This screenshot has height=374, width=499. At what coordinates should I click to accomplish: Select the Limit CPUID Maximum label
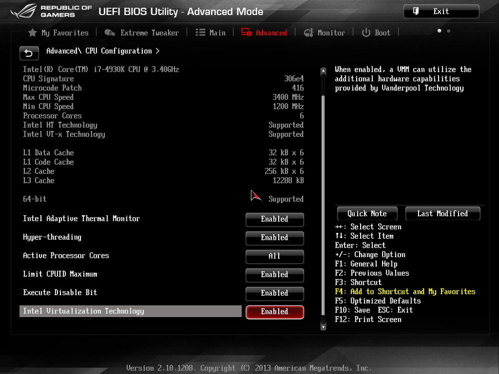tap(60, 274)
